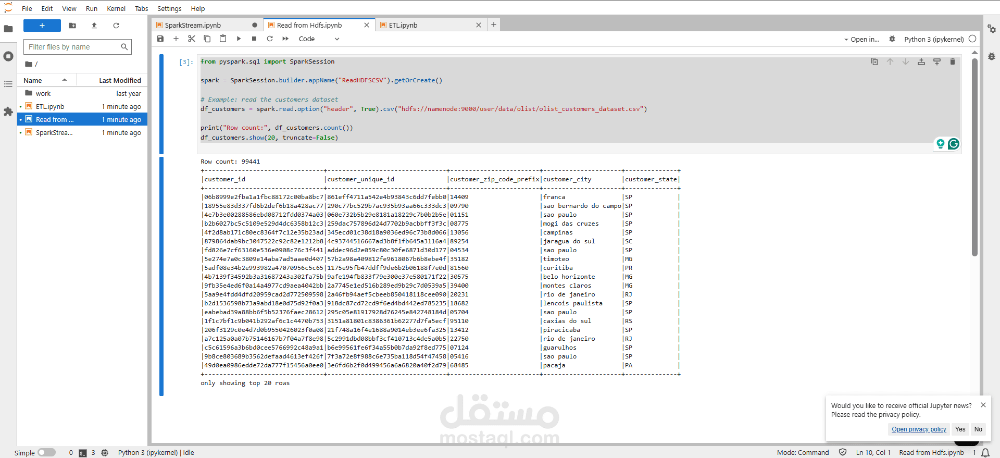Click the notebook vertical scrollbar
1000x458 pixels.
pyautogui.click(x=974, y=156)
